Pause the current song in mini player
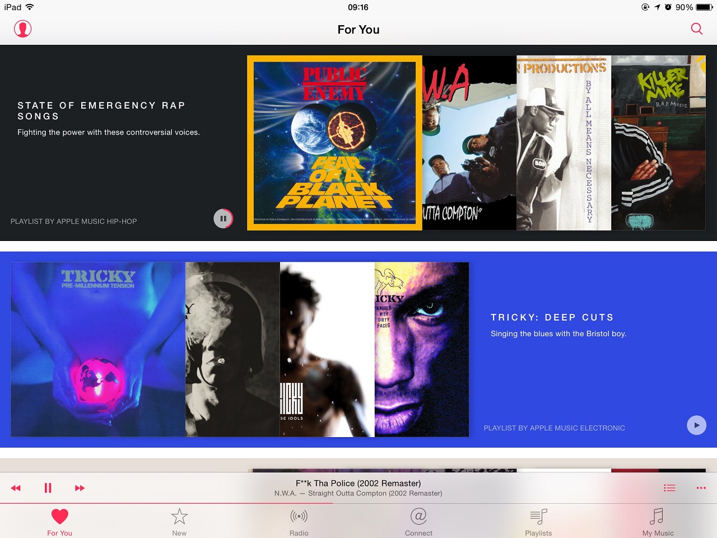Image resolution: width=717 pixels, height=538 pixels. pyautogui.click(x=48, y=488)
